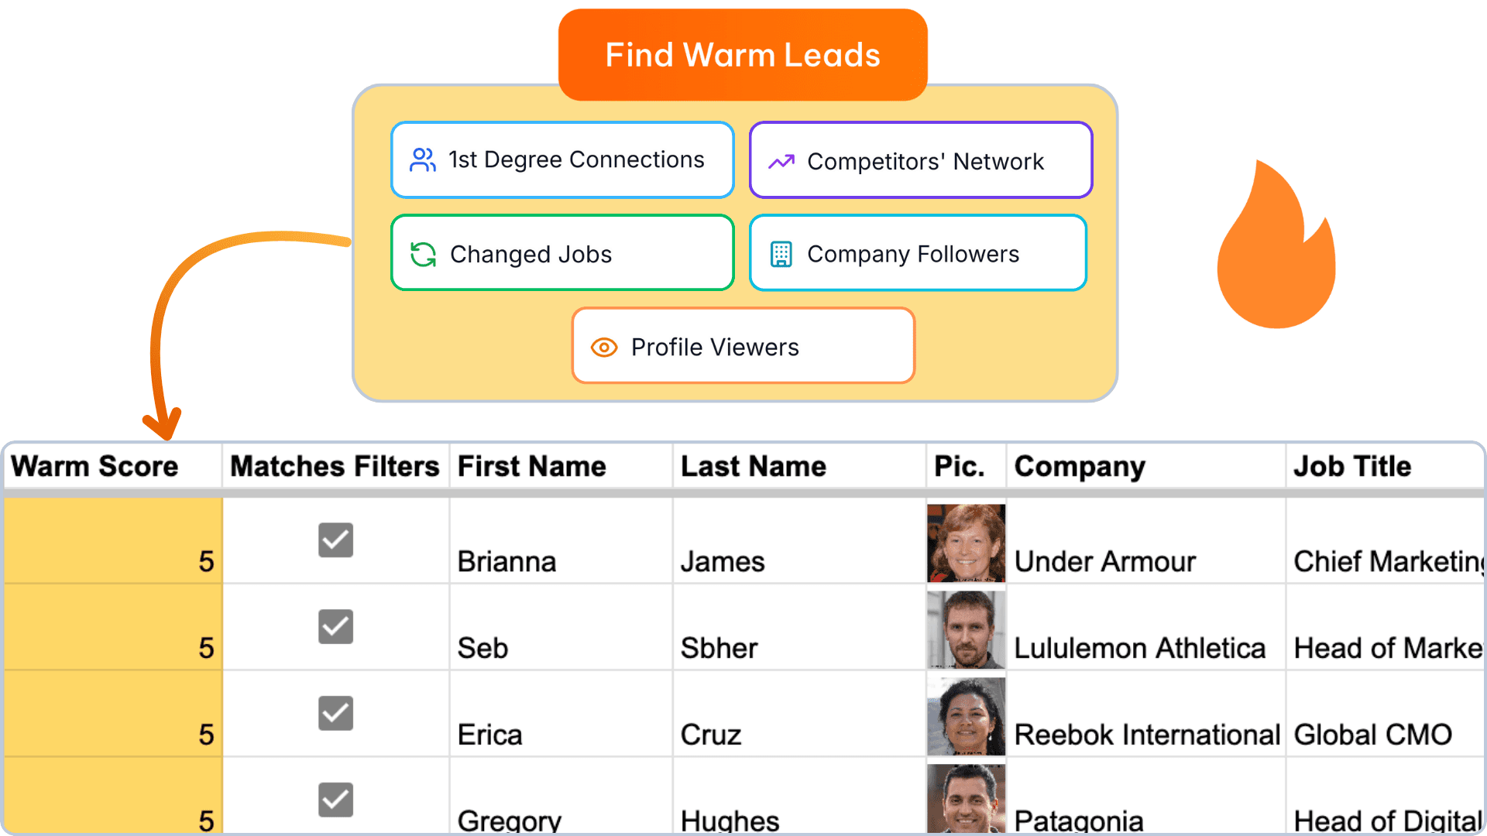The width and height of the screenshot is (1487, 836).
Task: Click the orange flame icon
Action: pyautogui.click(x=1276, y=248)
